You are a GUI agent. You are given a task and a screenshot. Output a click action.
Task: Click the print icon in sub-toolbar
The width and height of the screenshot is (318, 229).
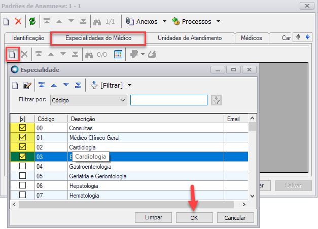tap(152, 54)
